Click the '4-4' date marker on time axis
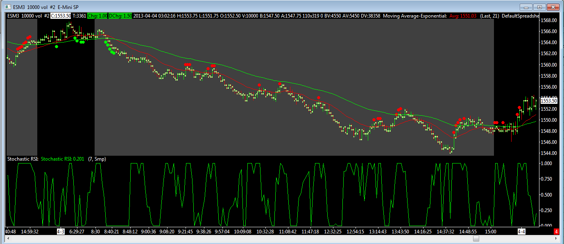 [x=522, y=231]
